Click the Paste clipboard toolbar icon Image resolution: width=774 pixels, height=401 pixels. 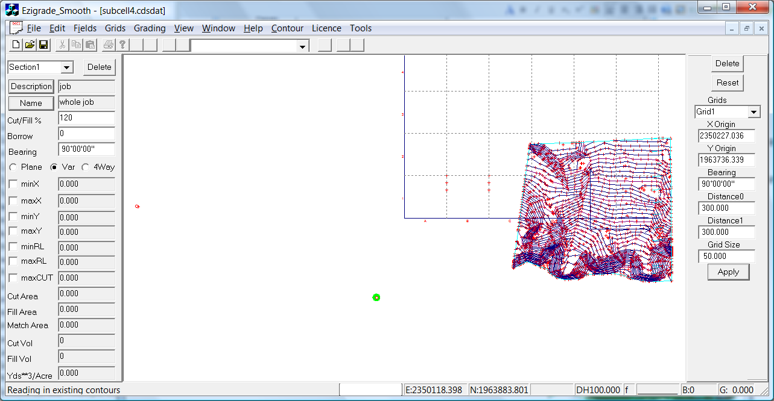(90, 45)
